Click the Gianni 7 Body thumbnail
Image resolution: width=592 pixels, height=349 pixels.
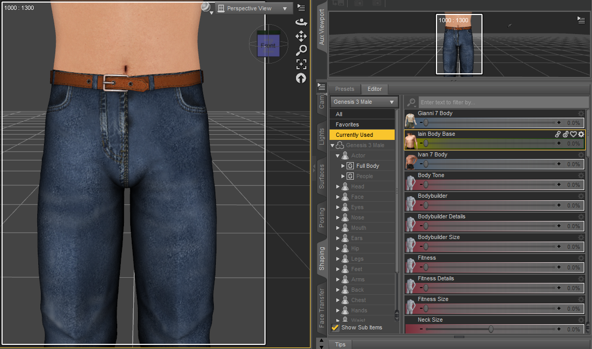[x=410, y=120]
